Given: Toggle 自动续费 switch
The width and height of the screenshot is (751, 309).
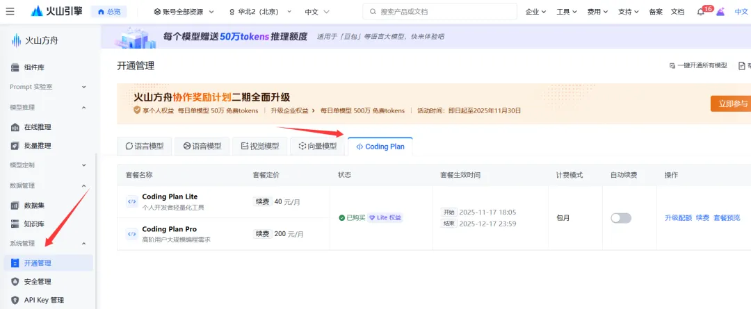Looking at the screenshot, I should pos(621,218).
